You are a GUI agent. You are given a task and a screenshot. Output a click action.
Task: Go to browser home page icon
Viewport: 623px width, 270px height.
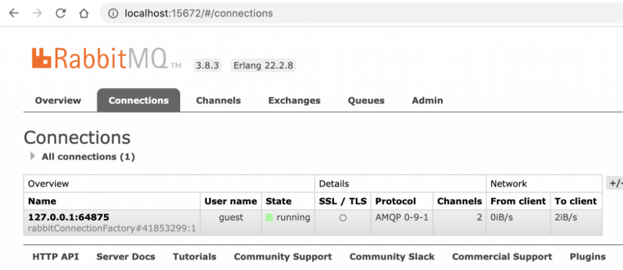[83, 13]
